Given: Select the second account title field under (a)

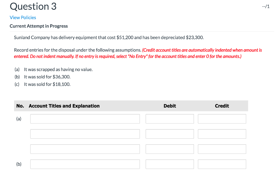Looking at the screenshot, I should point(85,134).
